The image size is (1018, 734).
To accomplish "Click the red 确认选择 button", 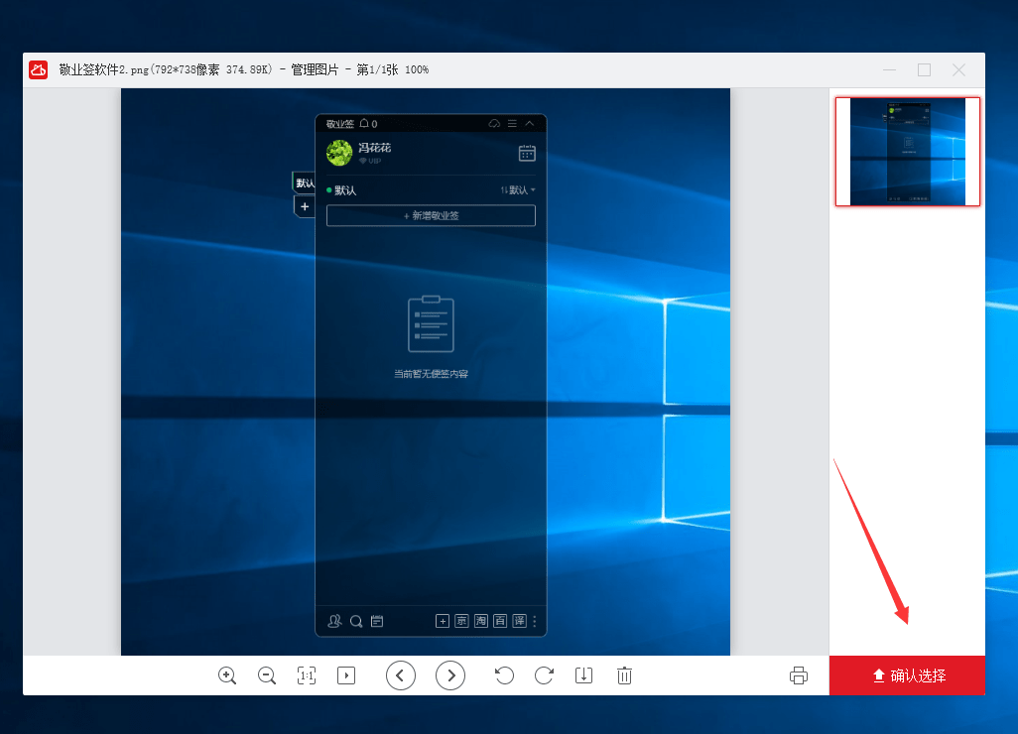I will coord(908,675).
